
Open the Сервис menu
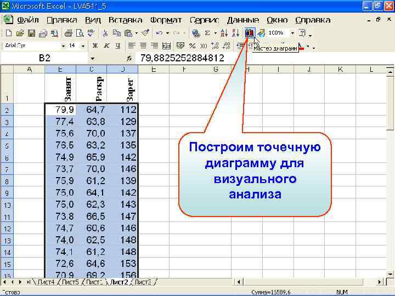204,20
